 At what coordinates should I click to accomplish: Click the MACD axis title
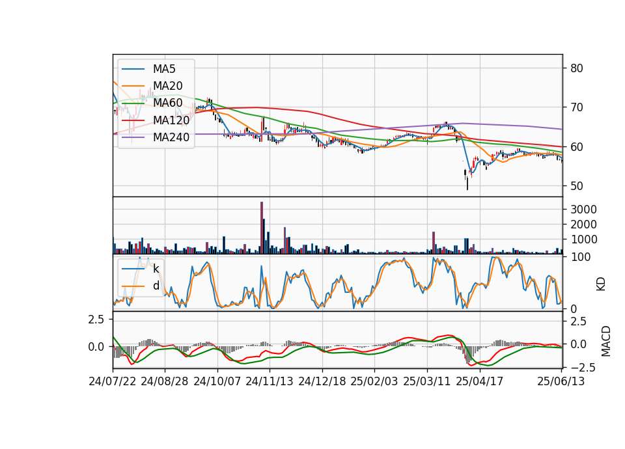pos(606,341)
